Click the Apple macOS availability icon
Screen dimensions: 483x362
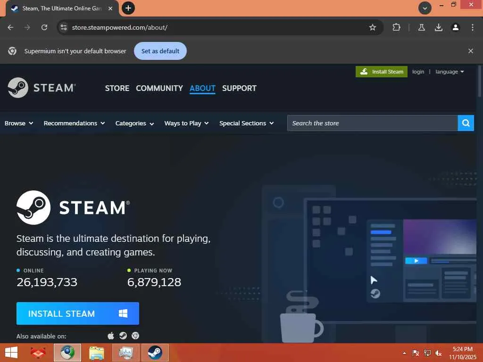(110, 336)
